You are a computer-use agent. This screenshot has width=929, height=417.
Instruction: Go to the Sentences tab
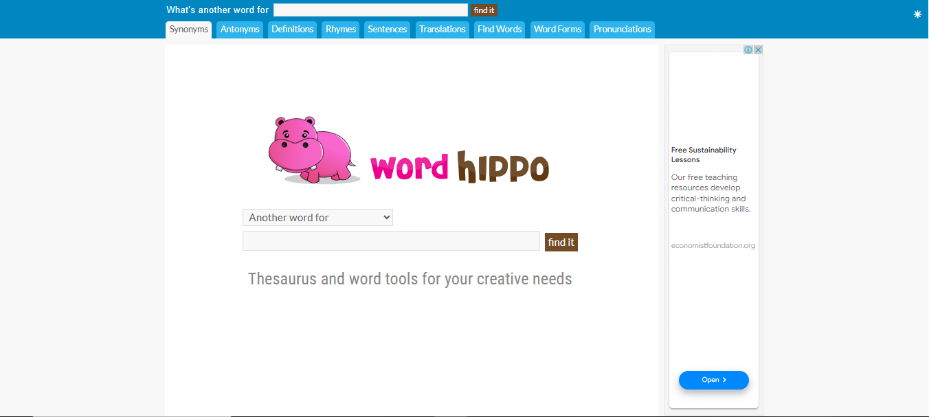click(388, 30)
